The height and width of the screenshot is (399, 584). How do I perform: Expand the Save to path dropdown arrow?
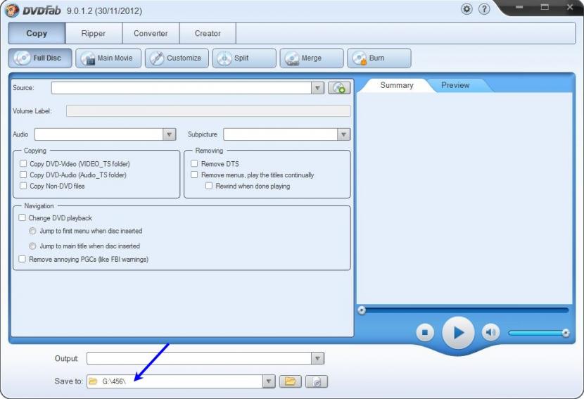click(x=268, y=381)
